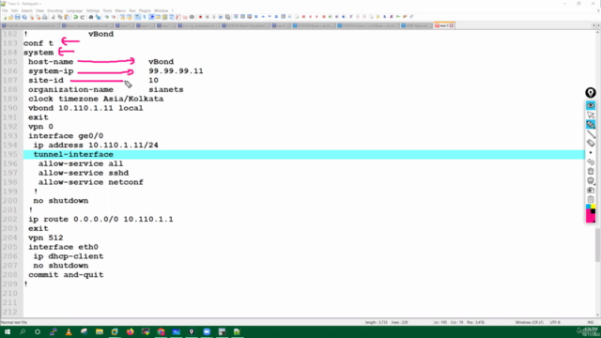Open Find with the binoculars icon

coord(91,17)
